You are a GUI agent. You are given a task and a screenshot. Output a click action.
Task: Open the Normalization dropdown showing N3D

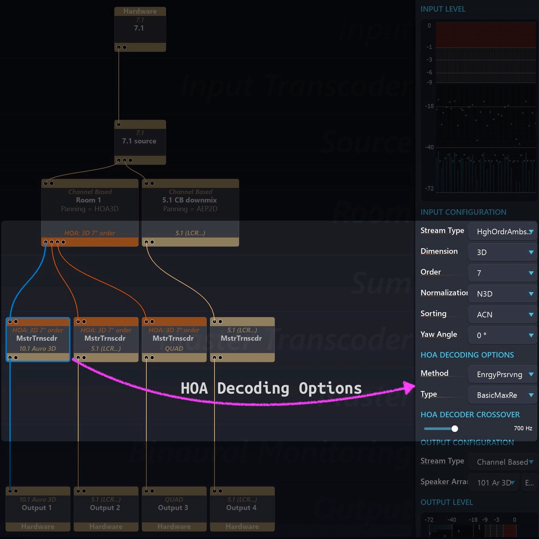tap(502, 294)
